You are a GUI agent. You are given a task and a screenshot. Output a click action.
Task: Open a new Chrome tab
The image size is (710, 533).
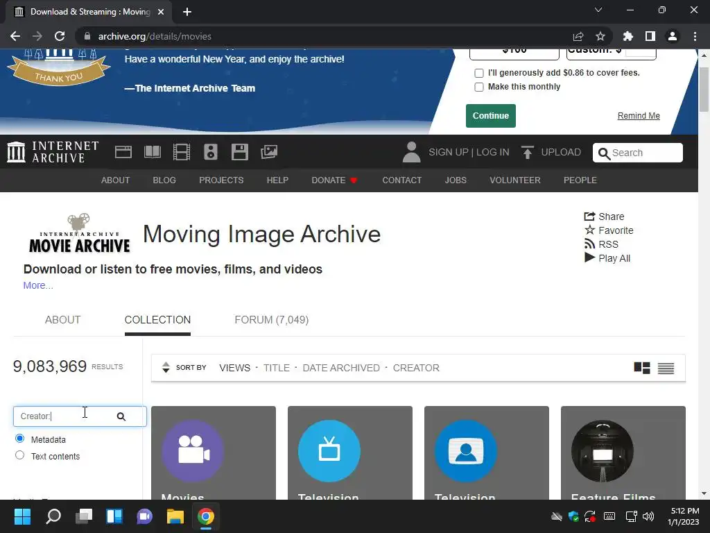click(187, 12)
